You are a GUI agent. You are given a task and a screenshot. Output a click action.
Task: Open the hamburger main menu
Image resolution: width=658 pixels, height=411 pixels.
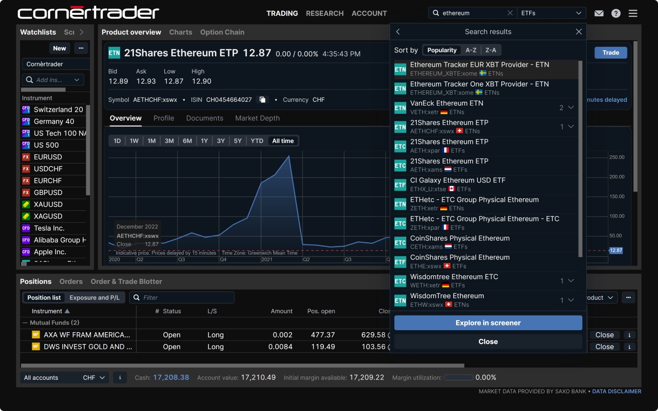pyautogui.click(x=633, y=13)
